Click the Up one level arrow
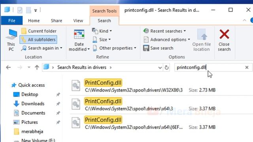The width and height of the screenshot is (253, 142). [x=37, y=67]
